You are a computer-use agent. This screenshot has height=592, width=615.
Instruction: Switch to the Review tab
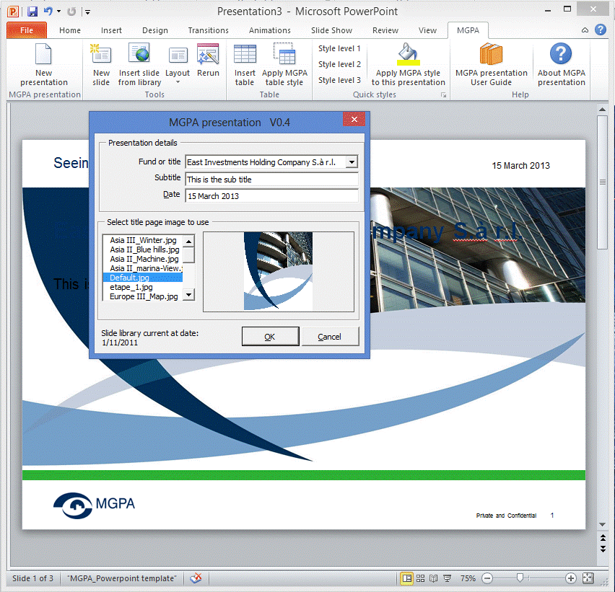click(x=385, y=30)
